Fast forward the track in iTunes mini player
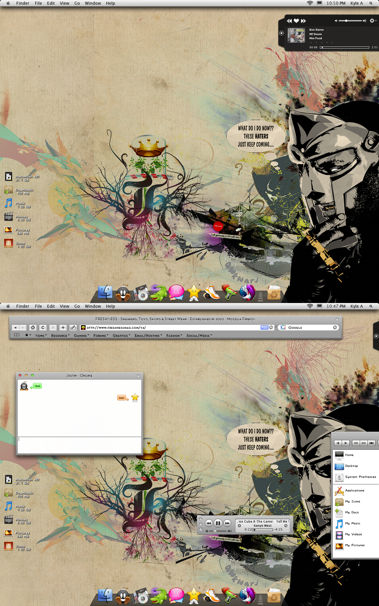The image size is (379, 606). click(x=227, y=523)
